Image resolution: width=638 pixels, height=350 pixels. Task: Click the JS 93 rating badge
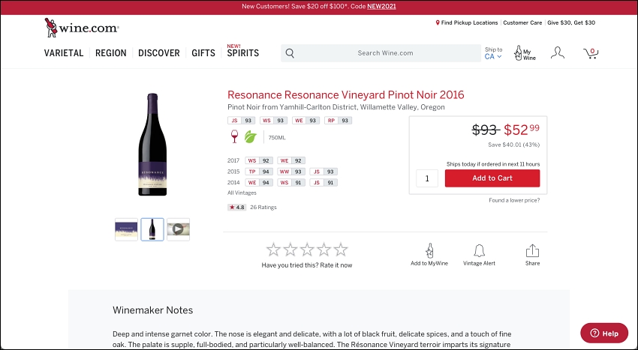coord(241,121)
